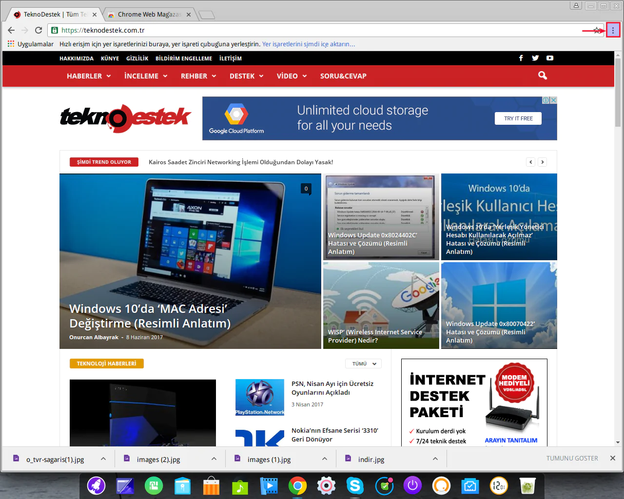
Task: Switch to the Chrome Web Mağazası tab
Action: point(146,14)
